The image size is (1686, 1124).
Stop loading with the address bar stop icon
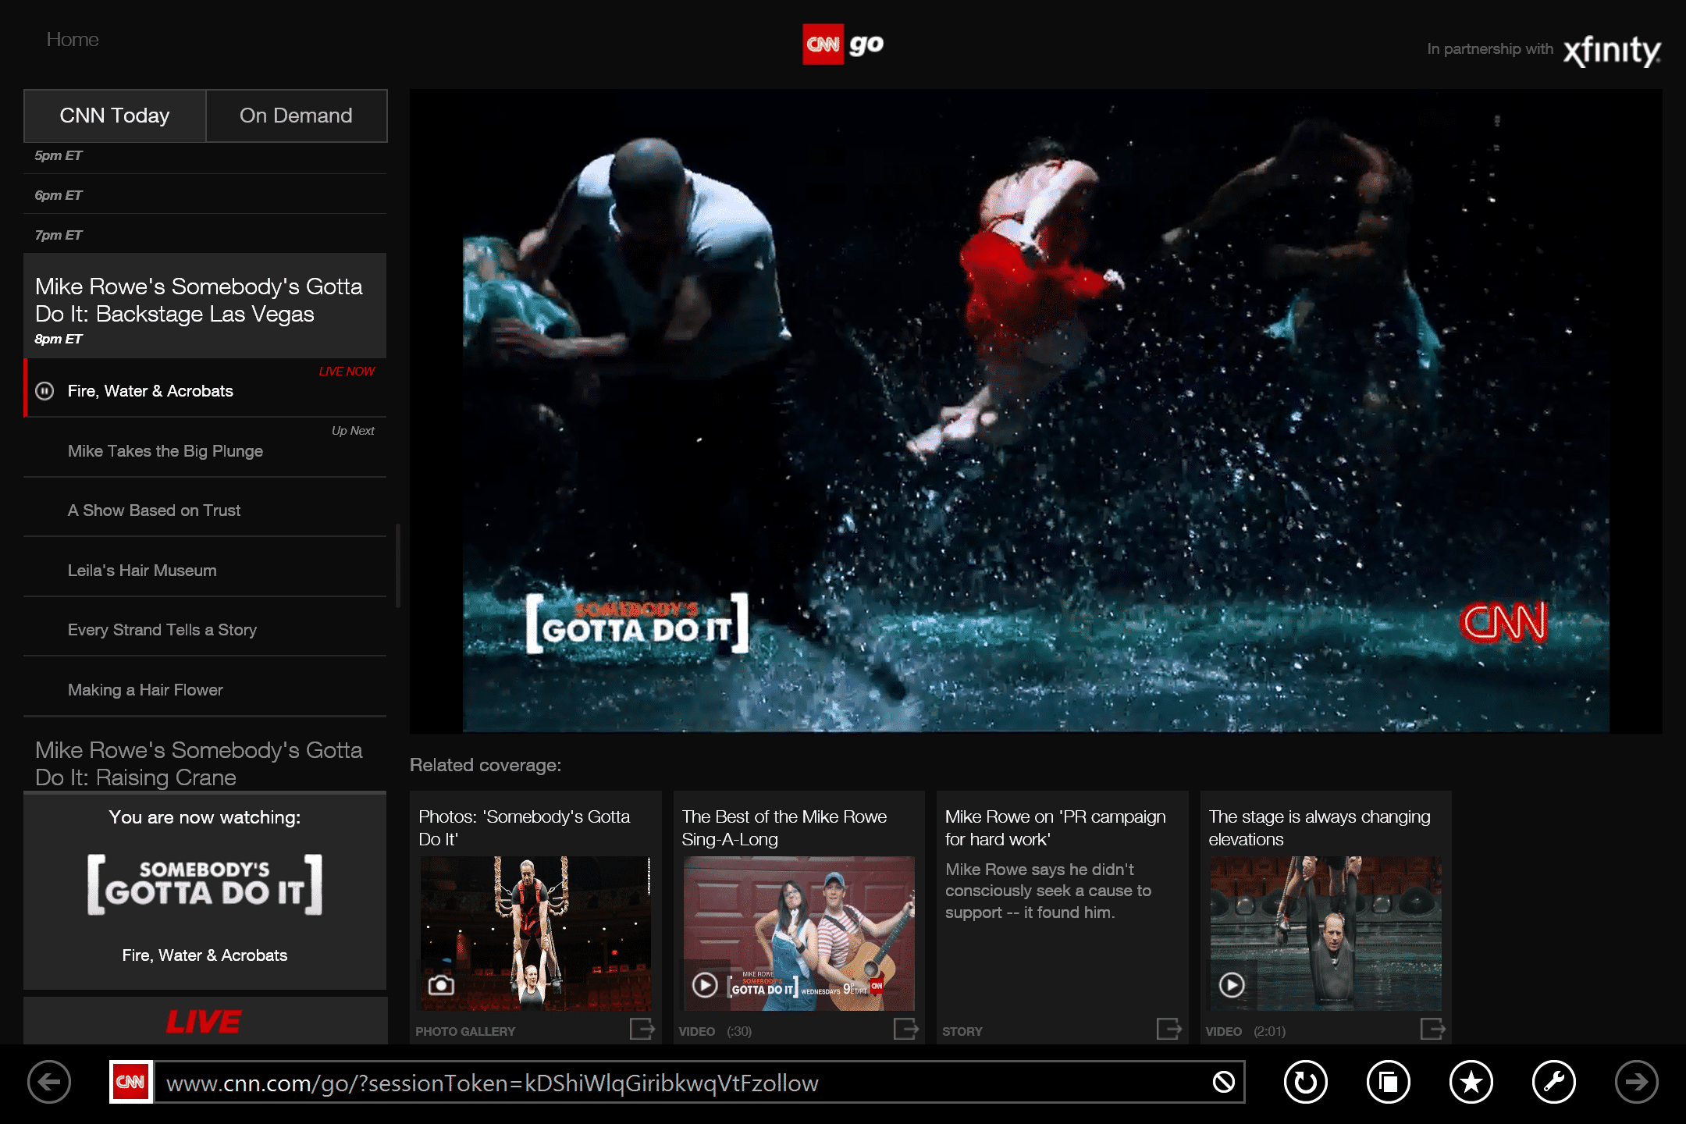[1223, 1082]
